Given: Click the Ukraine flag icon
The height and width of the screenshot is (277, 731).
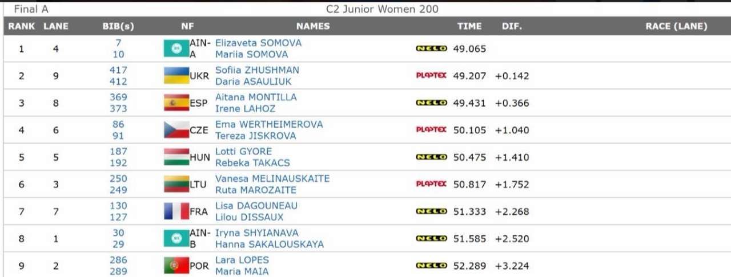Looking at the screenshot, I should point(176,76).
